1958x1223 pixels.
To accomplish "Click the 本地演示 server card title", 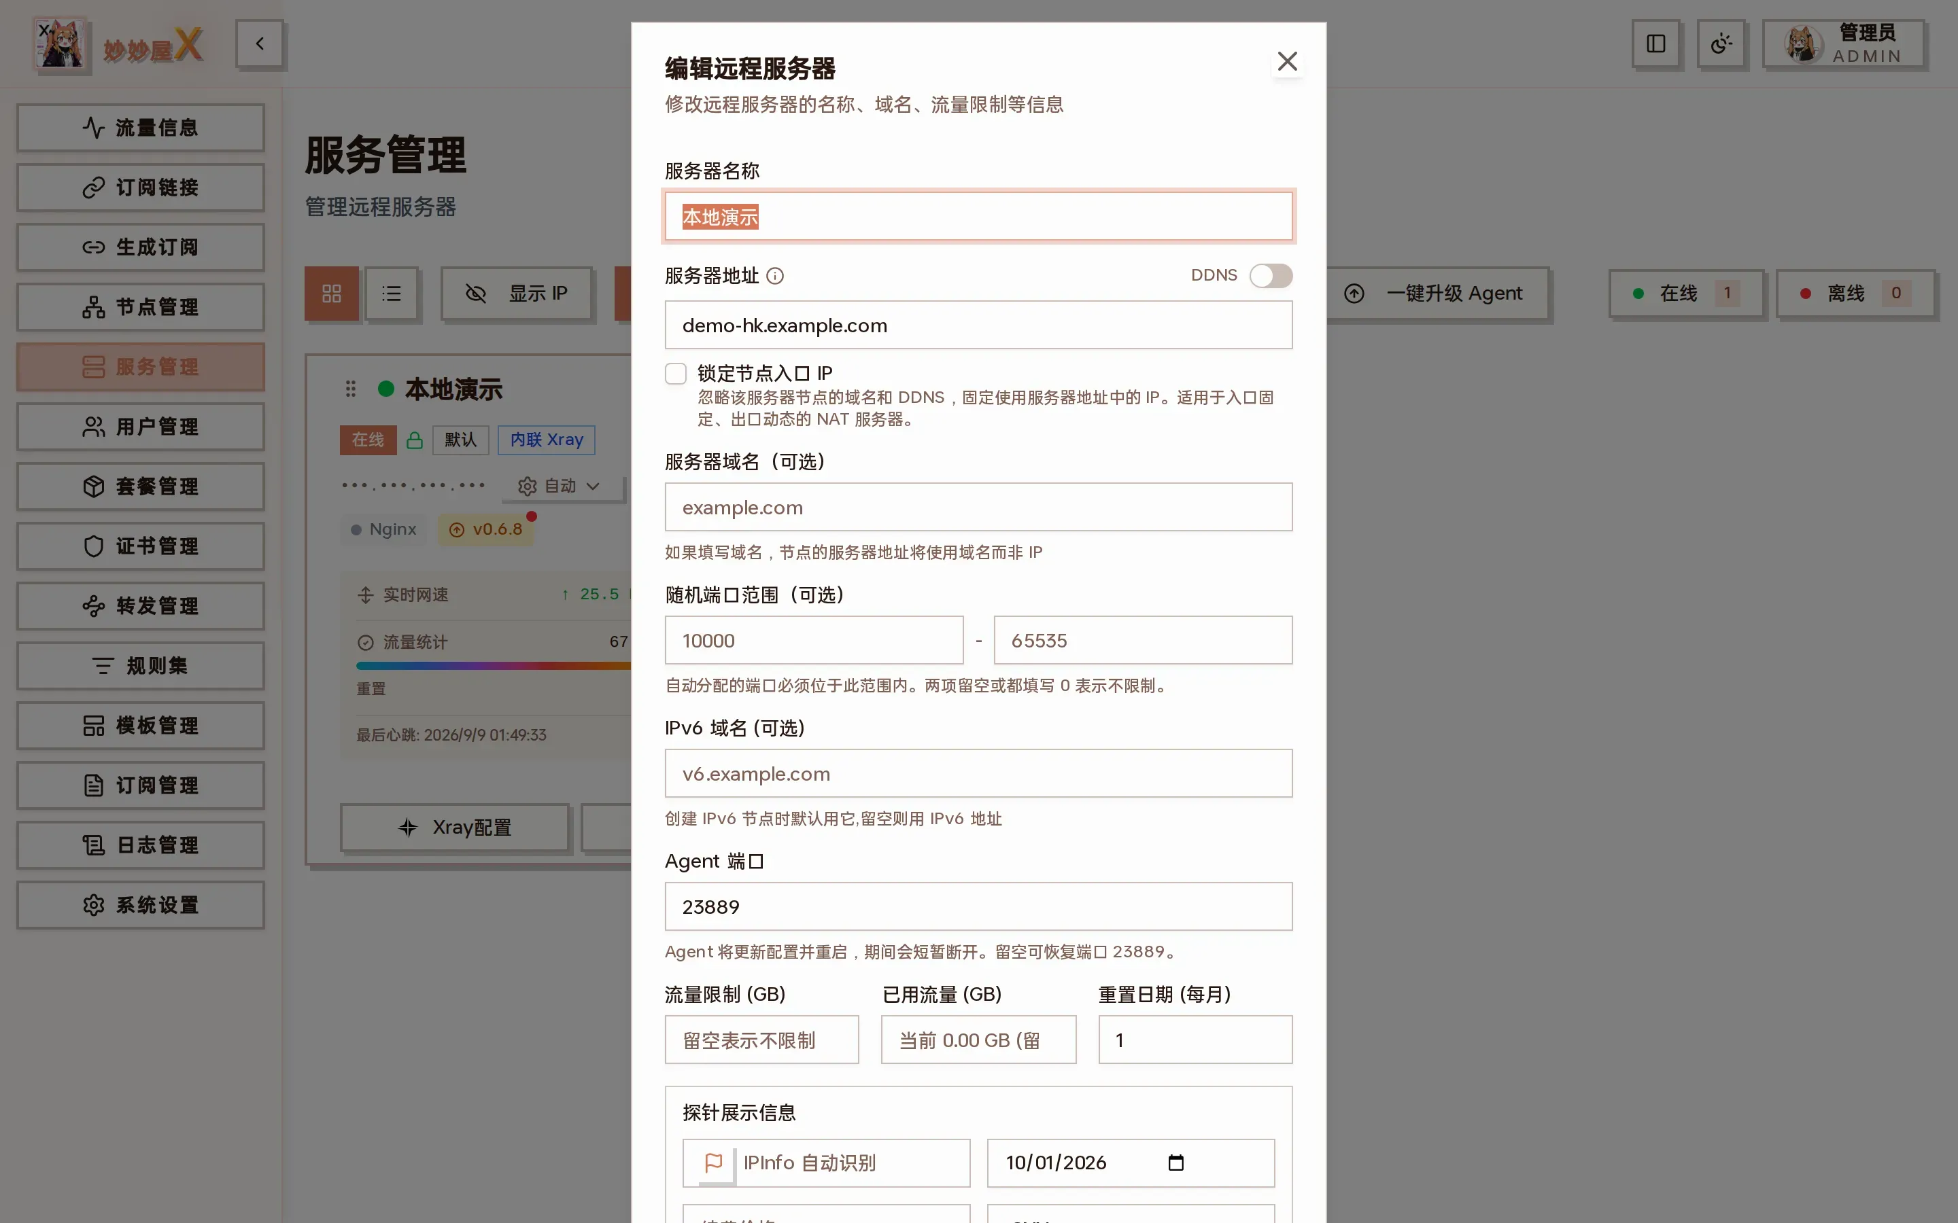I will point(454,390).
